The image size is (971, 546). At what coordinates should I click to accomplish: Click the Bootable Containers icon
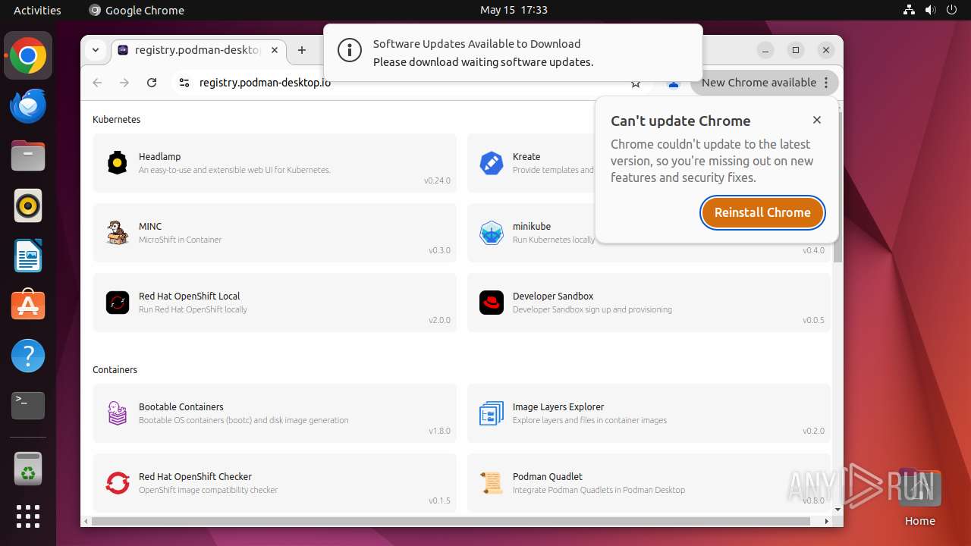pos(118,413)
